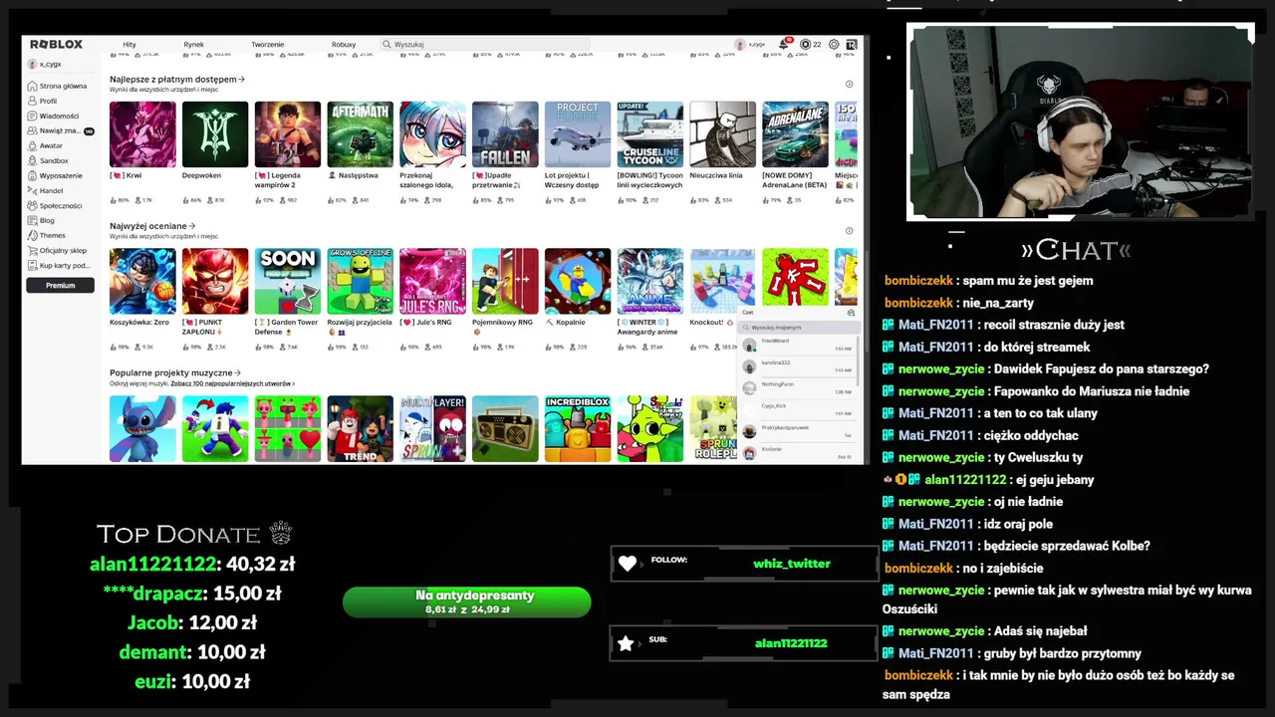Click the new-chat icon in the Czat panel
Viewport: 1275px width, 717px height.
pyautogui.click(x=851, y=313)
